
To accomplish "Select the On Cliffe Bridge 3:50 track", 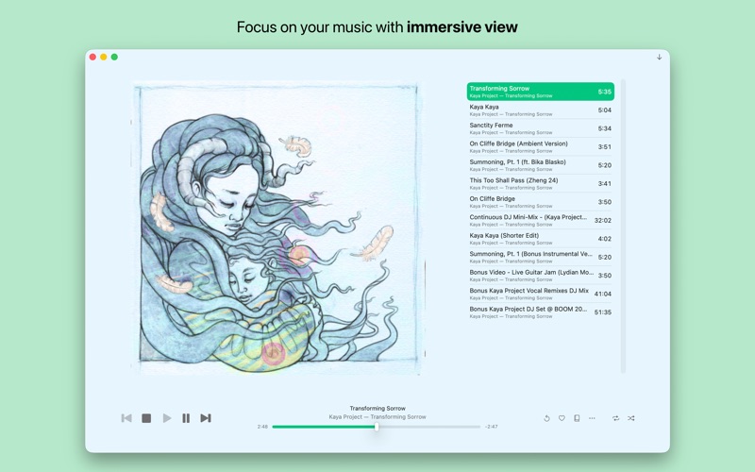I will click(540, 202).
